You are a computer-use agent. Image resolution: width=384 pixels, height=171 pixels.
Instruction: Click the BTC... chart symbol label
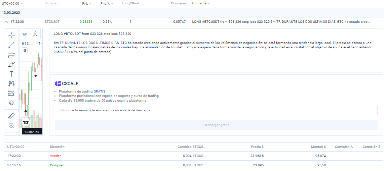pyautogui.click(x=28, y=44)
